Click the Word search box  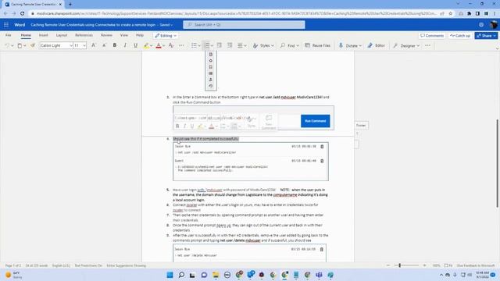(244, 24)
